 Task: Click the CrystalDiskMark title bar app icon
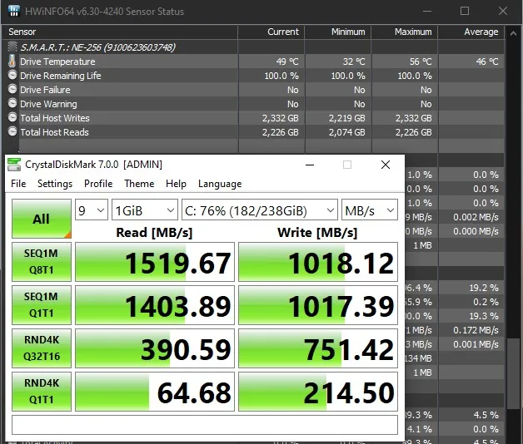point(14,165)
